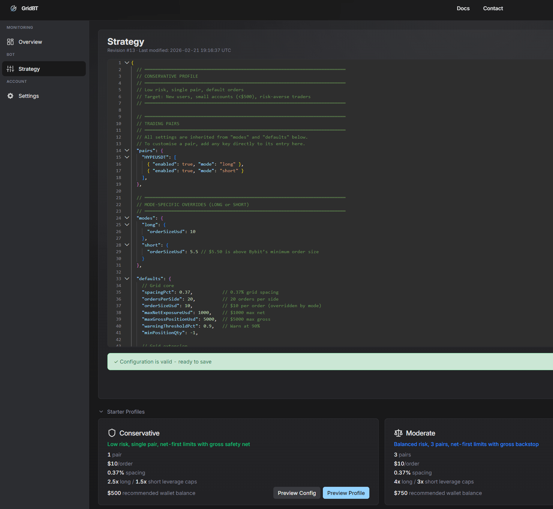Viewport: 553px width, 509px height.
Task: Click the $500 recommended wallet balance text
Action: 151,493
